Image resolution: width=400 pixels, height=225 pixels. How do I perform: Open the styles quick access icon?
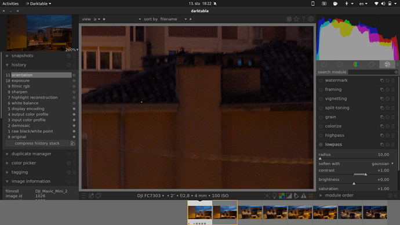click(x=91, y=195)
